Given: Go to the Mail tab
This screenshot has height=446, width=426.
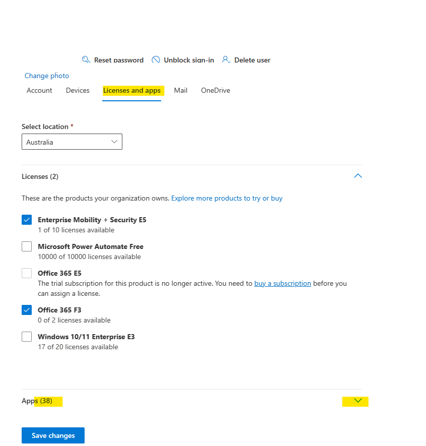Looking at the screenshot, I should pos(181,90).
